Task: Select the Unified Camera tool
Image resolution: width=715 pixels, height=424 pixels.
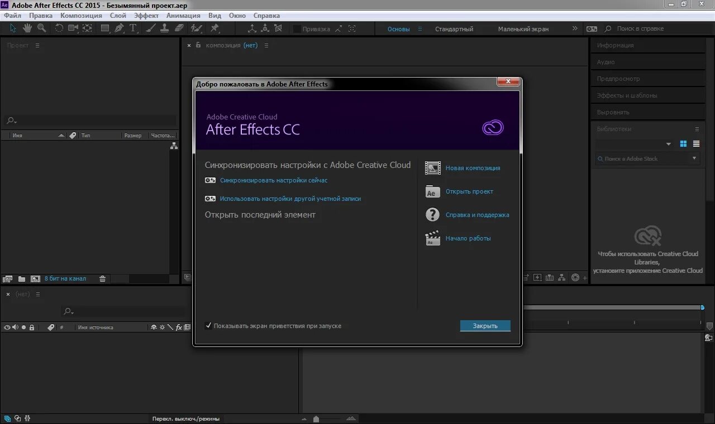Action: pyautogui.click(x=73, y=28)
